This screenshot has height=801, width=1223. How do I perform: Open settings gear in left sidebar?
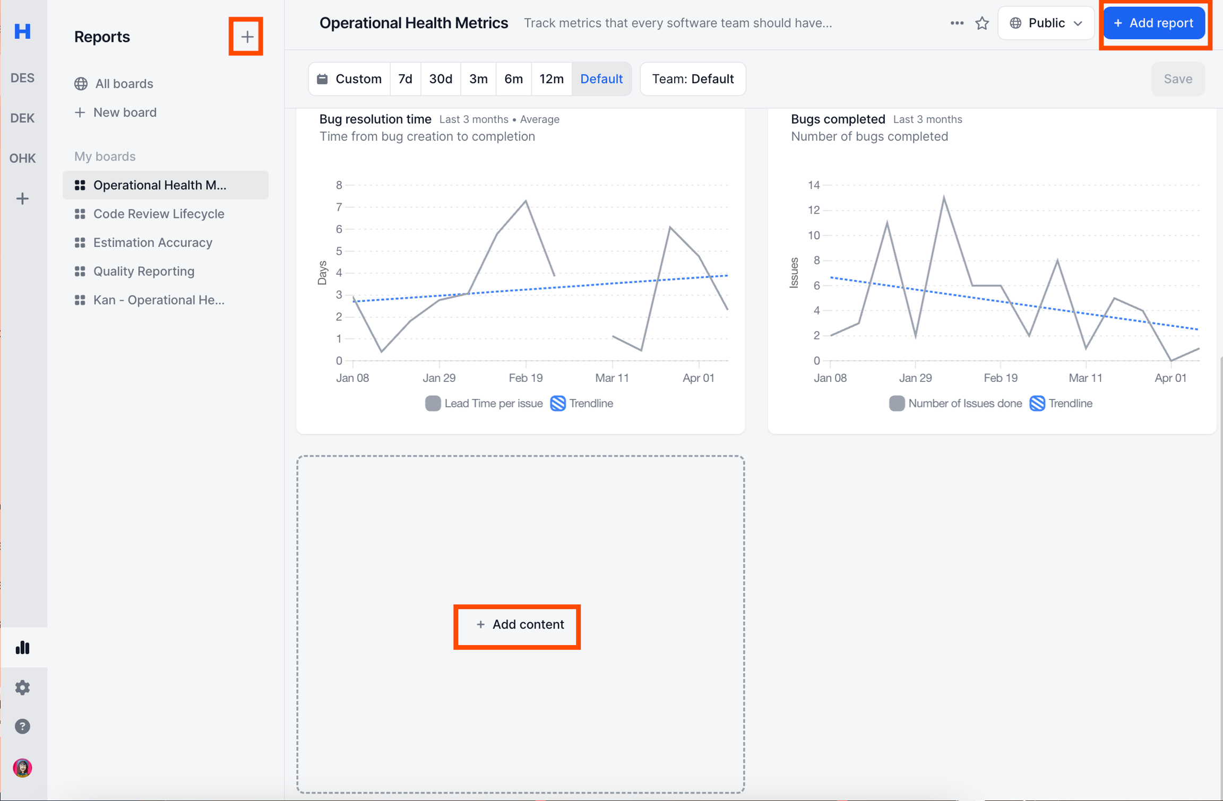22,687
